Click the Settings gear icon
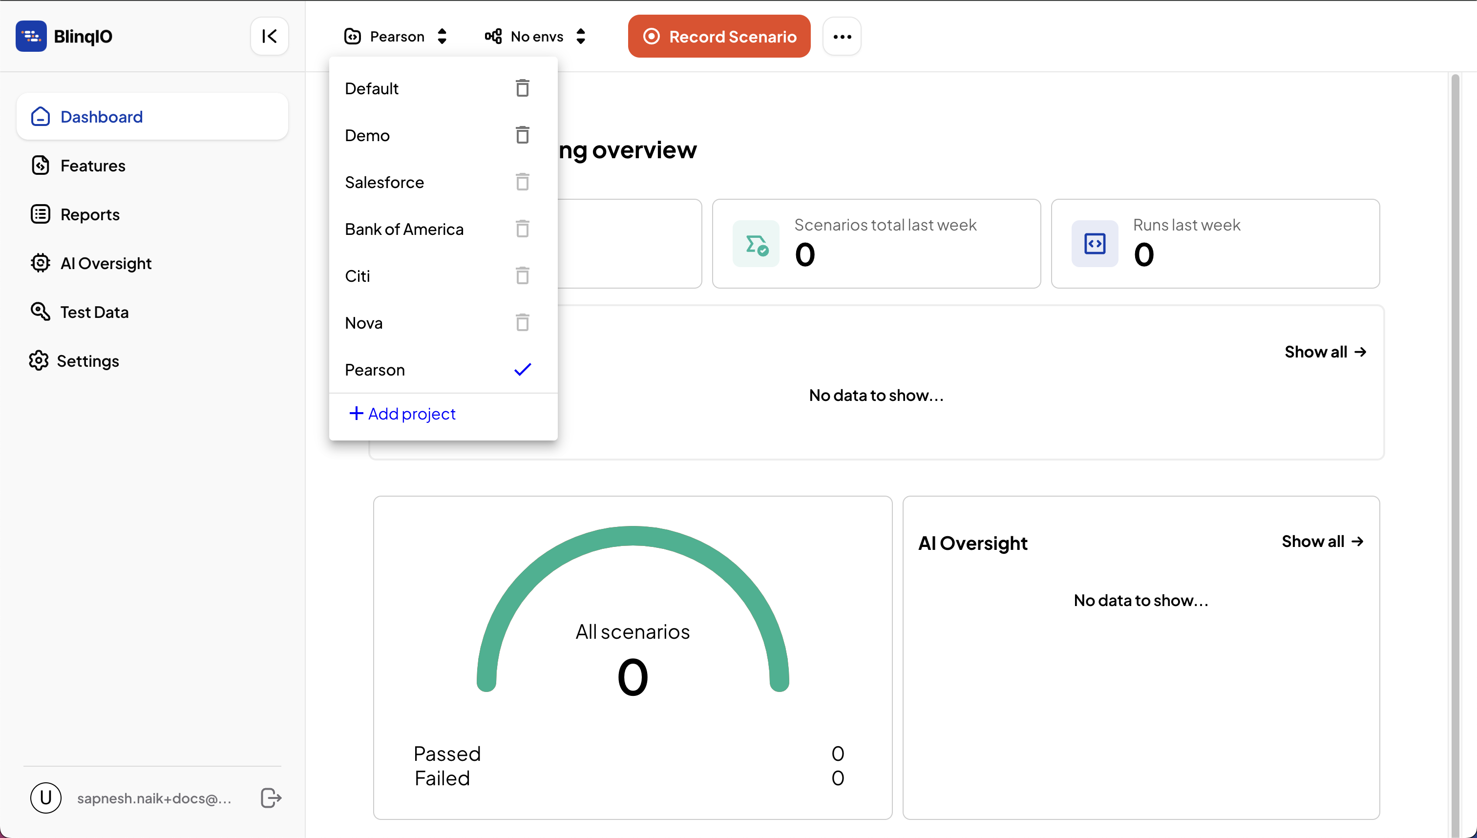 click(x=39, y=360)
